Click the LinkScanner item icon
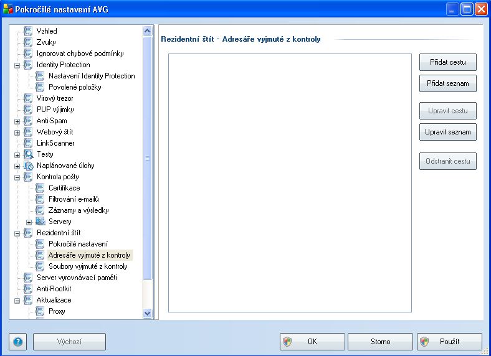 tap(28, 143)
